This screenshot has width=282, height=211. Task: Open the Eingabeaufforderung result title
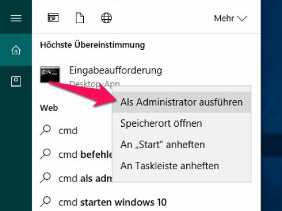pos(116,71)
